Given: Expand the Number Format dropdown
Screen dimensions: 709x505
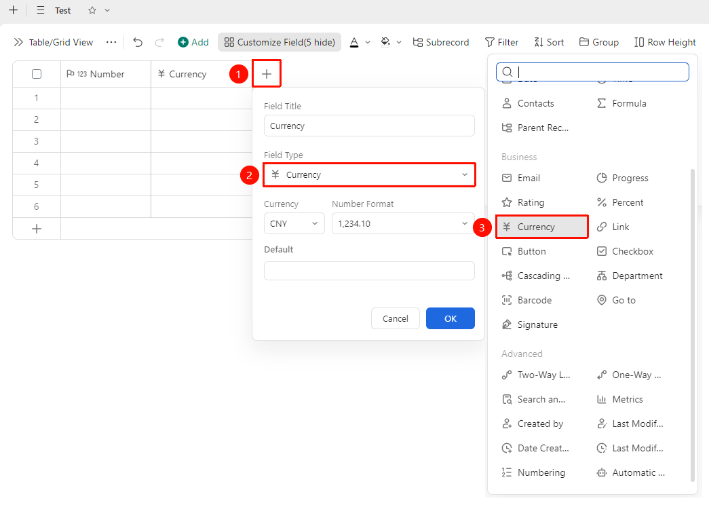Looking at the screenshot, I should click(403, 223).
